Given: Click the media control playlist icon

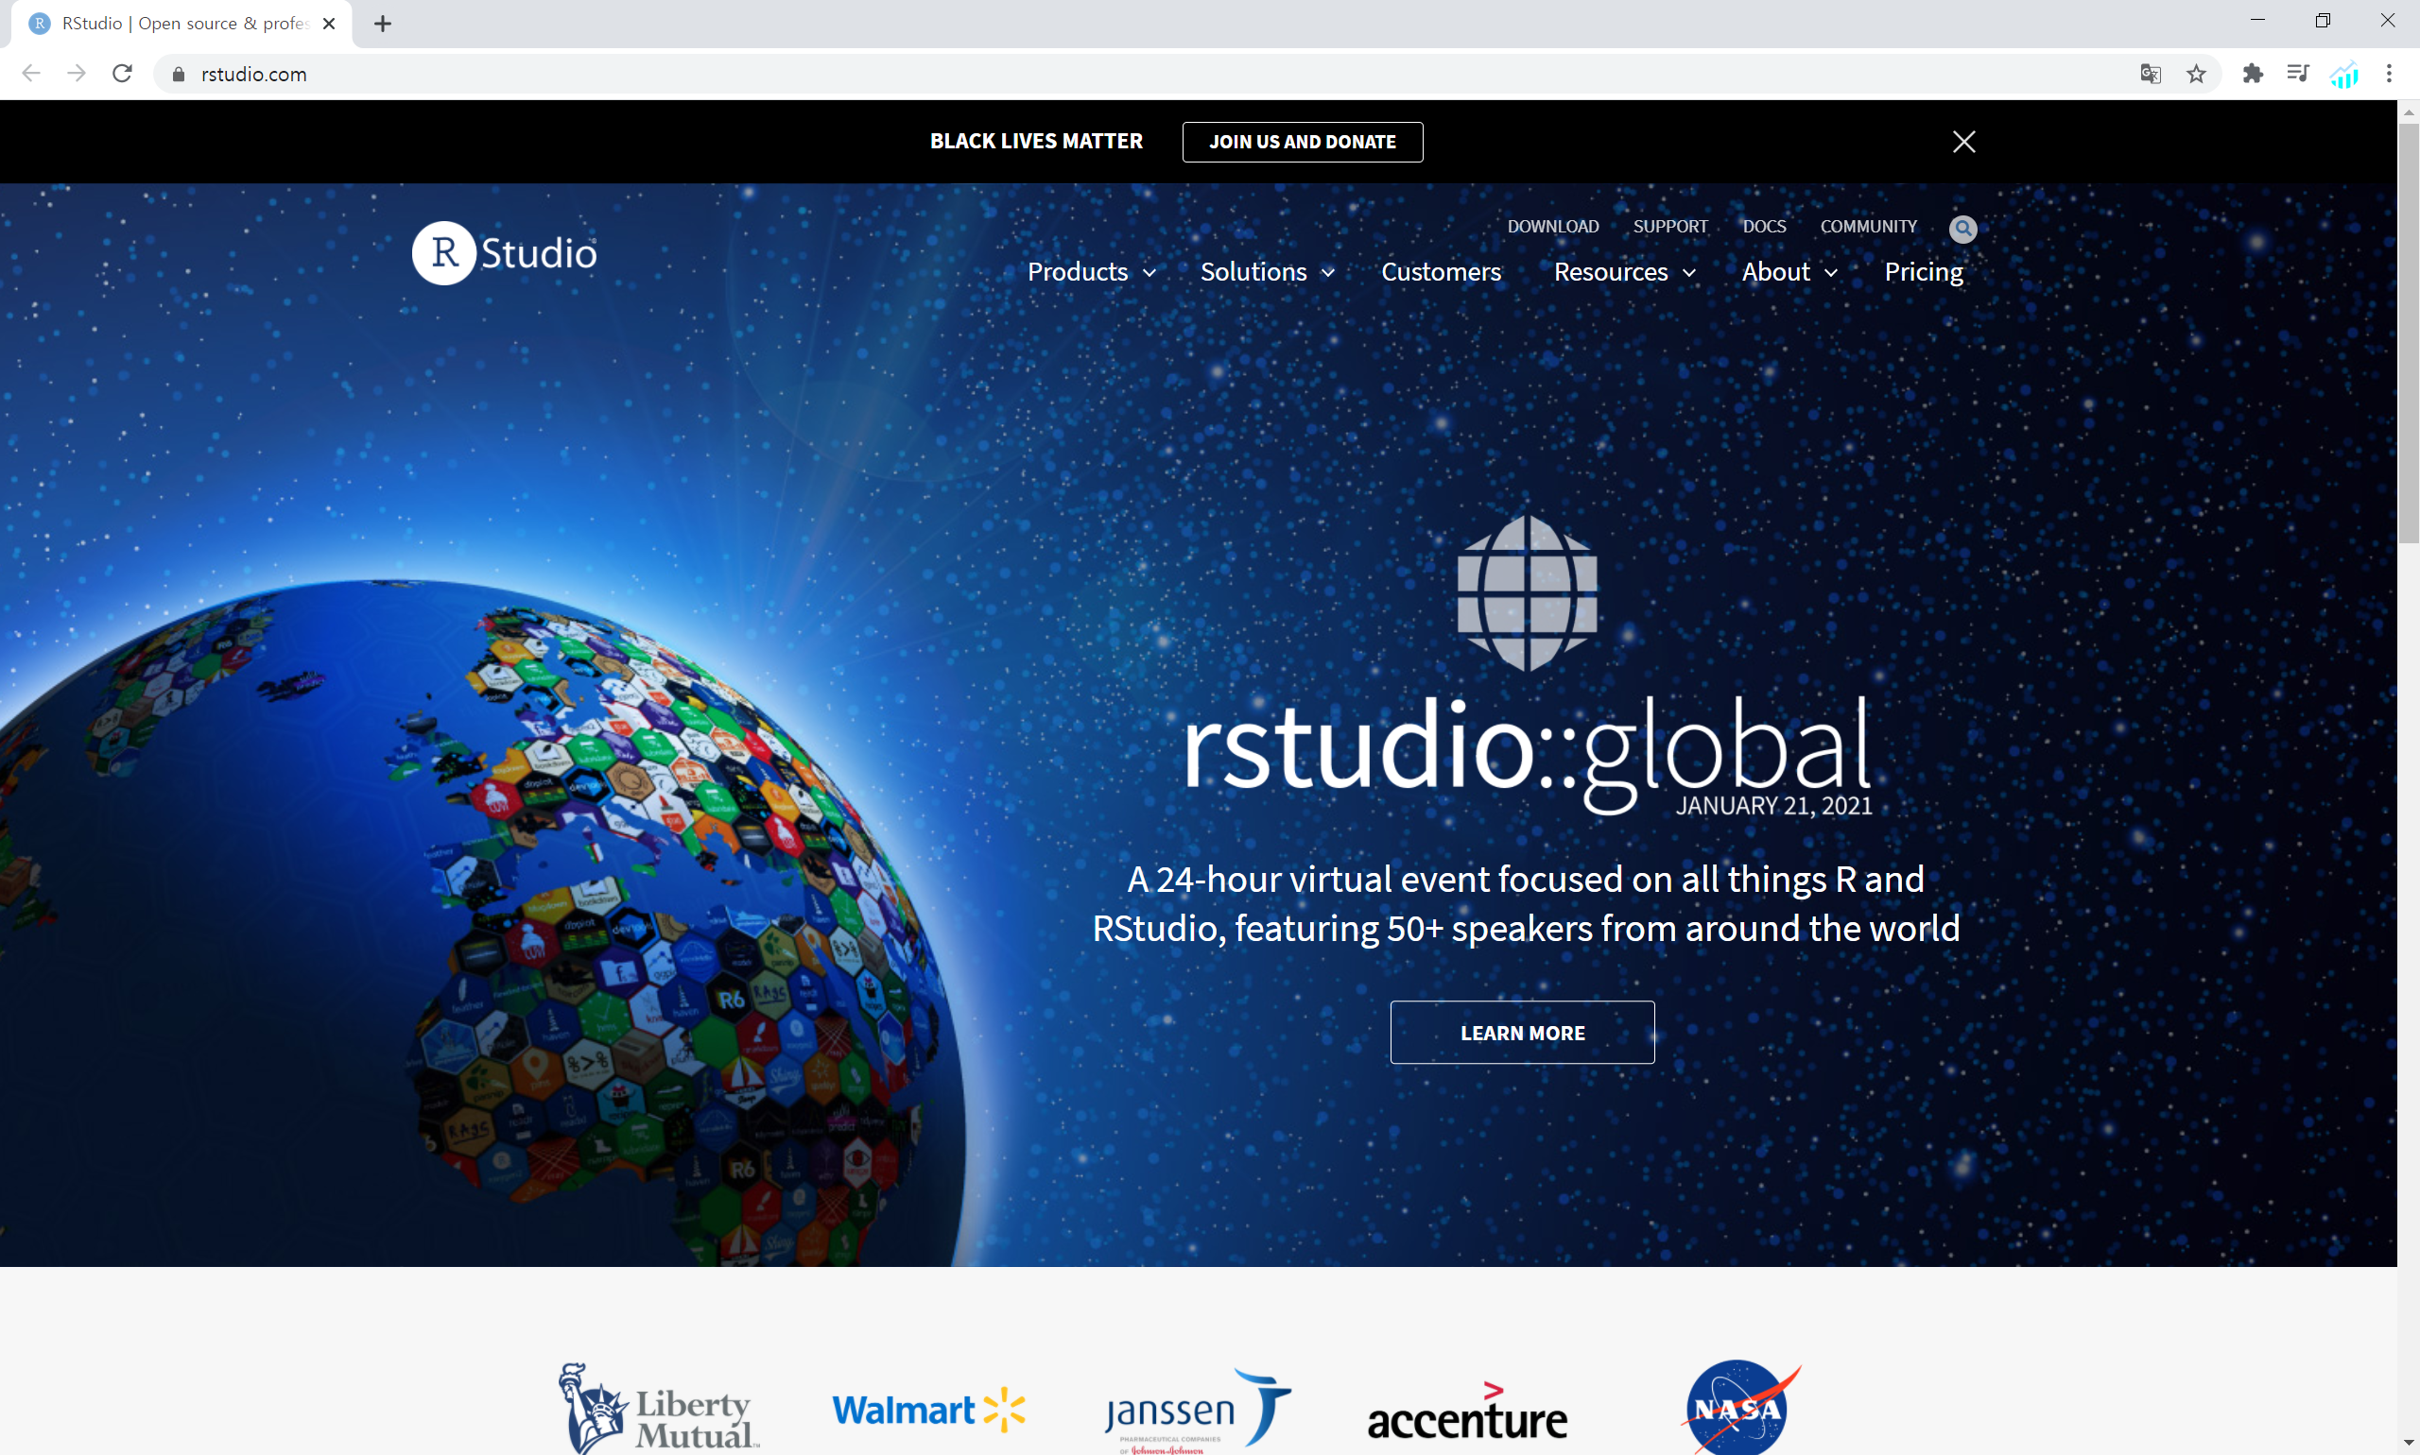Looking at the screenshot, I should pyautogui.click(x=2297, y=75).
